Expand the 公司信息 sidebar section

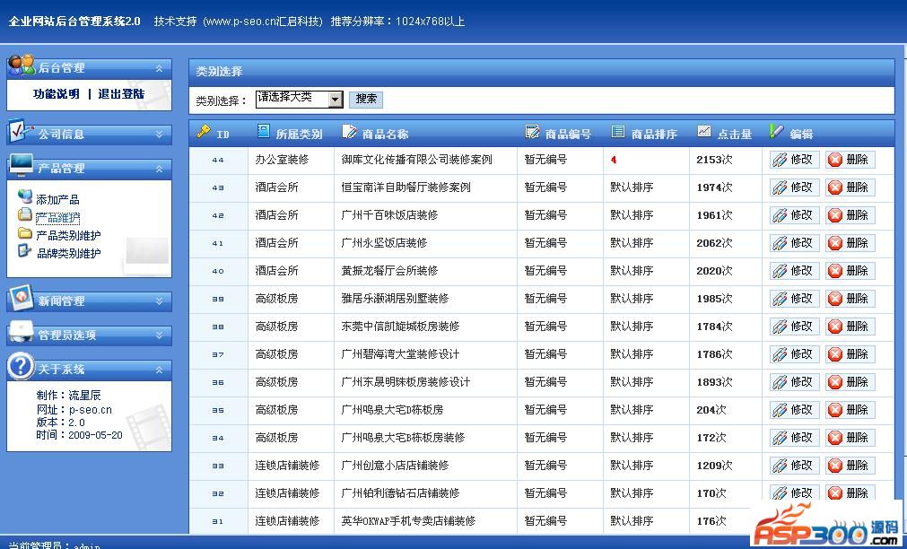point(160,134)
